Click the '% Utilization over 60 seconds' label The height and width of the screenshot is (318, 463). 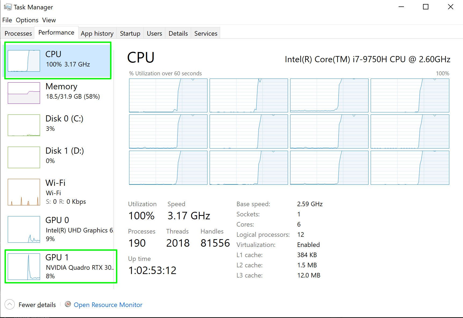coord(165,73)
